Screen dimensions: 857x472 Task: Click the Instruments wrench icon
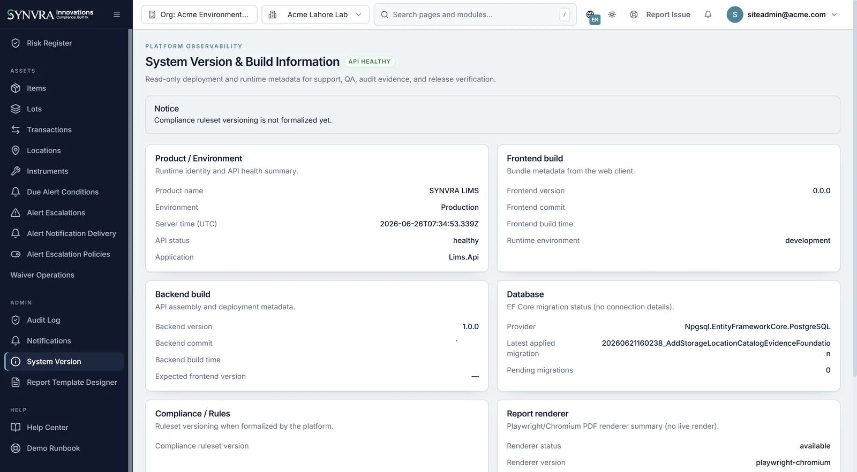16,171
